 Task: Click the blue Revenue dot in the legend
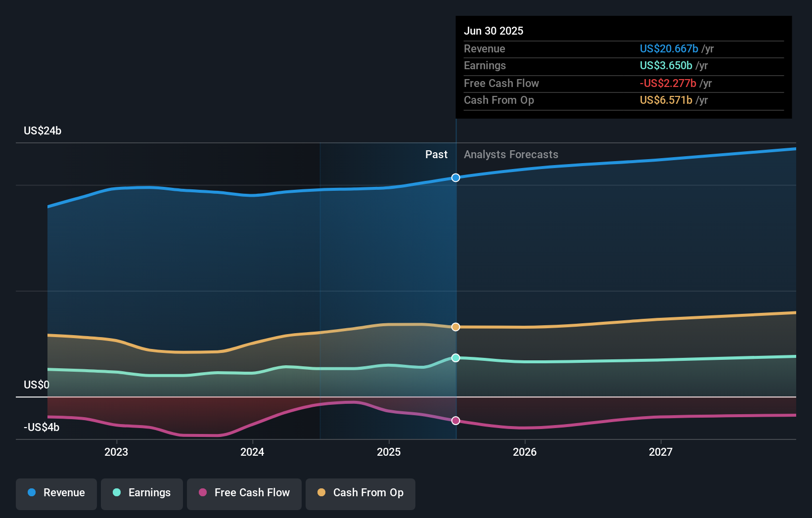click(x=31, y=493)
